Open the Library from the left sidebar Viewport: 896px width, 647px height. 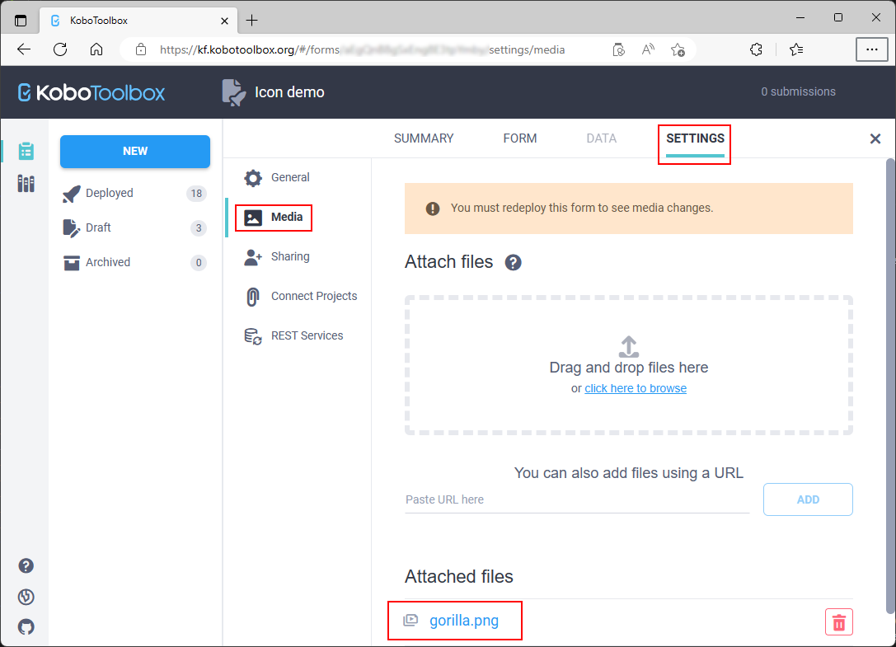point(26,183)
